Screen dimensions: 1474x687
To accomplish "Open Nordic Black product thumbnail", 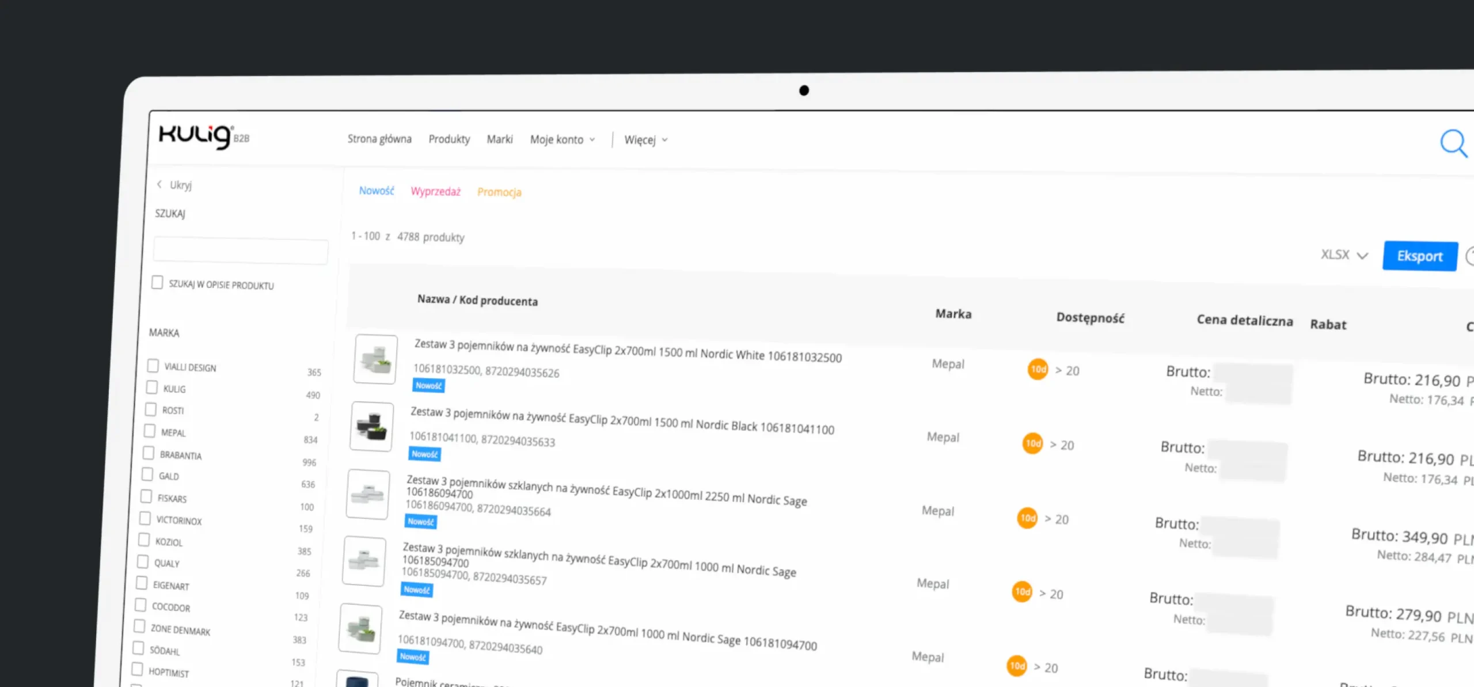I will pyautogui.click(x=371, y=427).
